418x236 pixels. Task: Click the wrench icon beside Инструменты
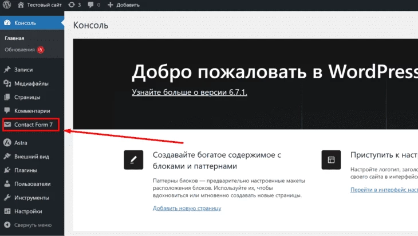point(7,197)
